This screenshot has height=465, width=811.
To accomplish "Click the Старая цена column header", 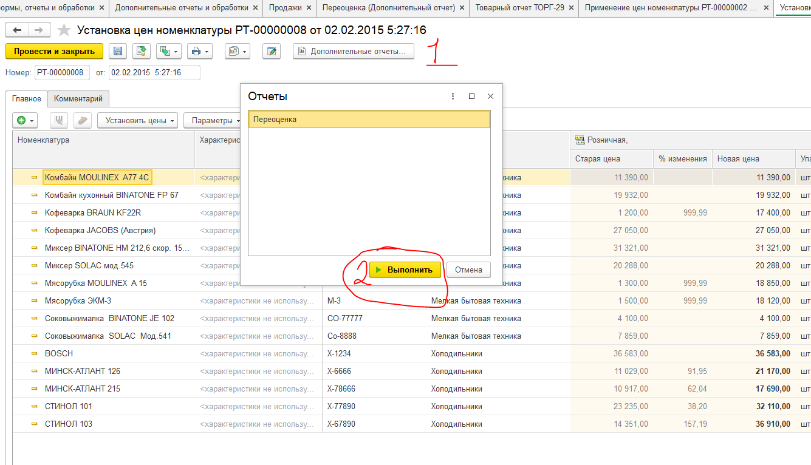I will [612, 159].
